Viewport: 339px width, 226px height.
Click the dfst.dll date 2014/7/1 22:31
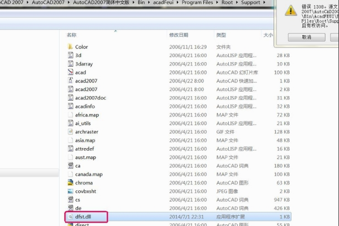tap(186, 216)
